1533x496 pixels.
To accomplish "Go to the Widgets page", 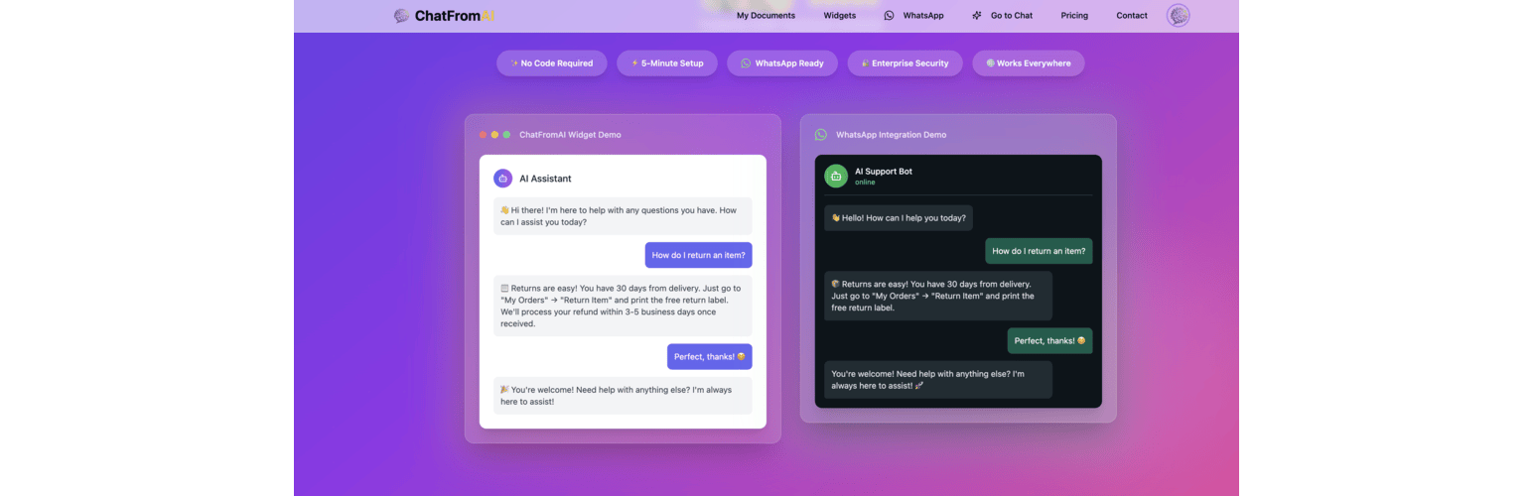I will point(839,16).
